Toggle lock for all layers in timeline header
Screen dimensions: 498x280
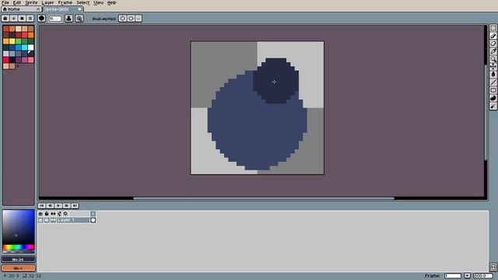[47, 214]
